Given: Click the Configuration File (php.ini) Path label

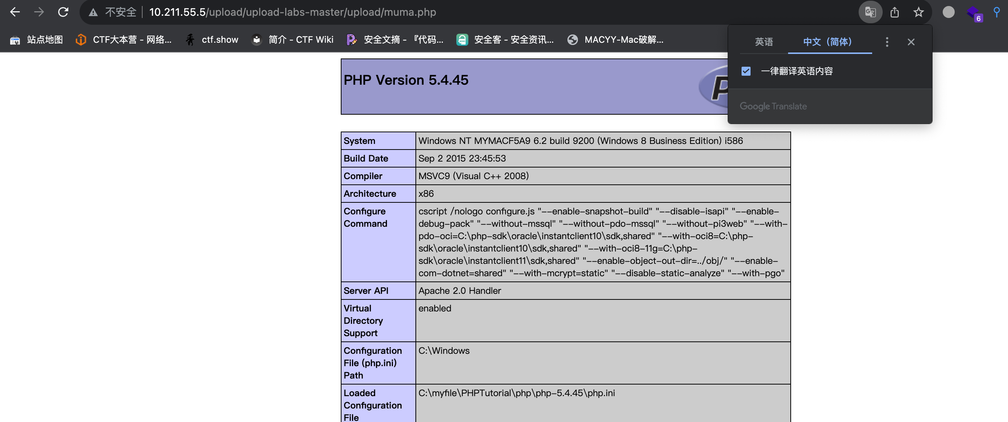Looking at the screenshot, I should pos(373,363).
